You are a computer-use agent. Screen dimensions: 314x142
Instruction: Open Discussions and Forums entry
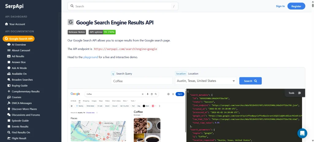tap(26, 115)
